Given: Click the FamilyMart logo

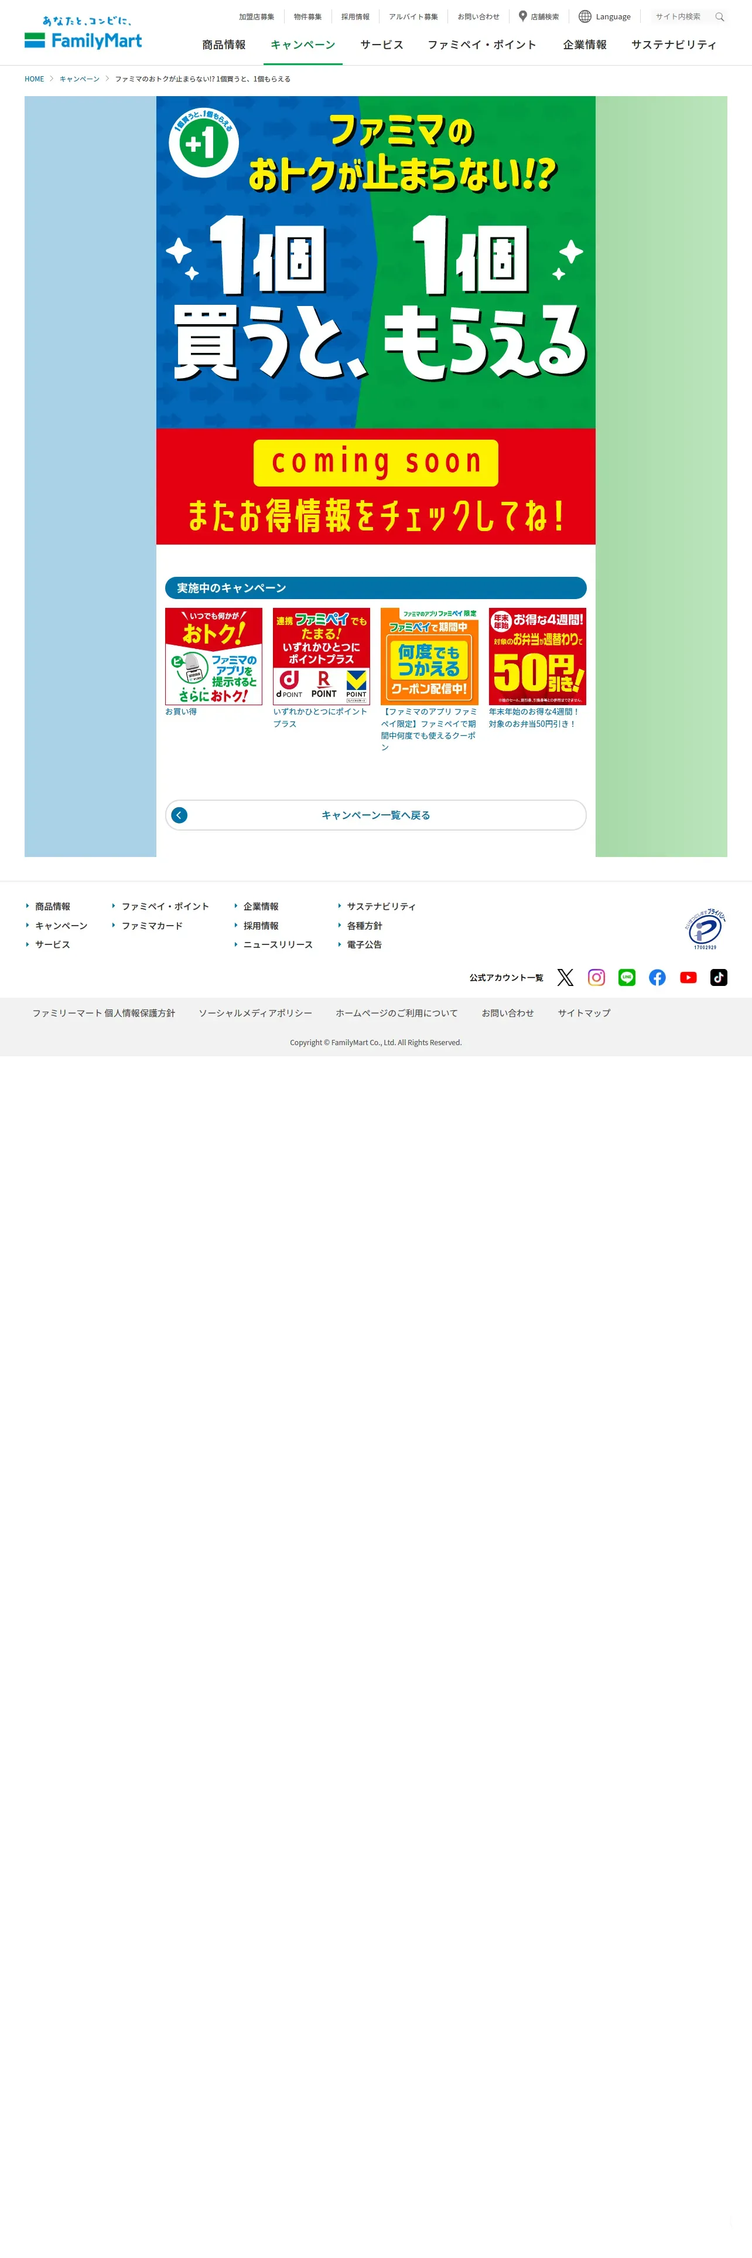Looking at the screenshot, I should pyautogui.click(x=83, y=32).
